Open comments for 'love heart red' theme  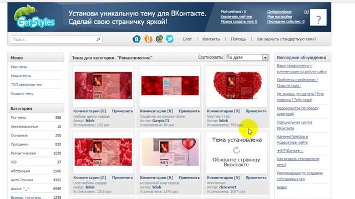point(223,111)
